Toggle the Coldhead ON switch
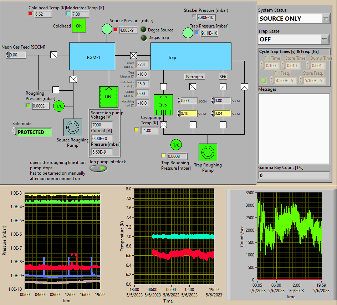The image size is (337, 305). (79, 26)
